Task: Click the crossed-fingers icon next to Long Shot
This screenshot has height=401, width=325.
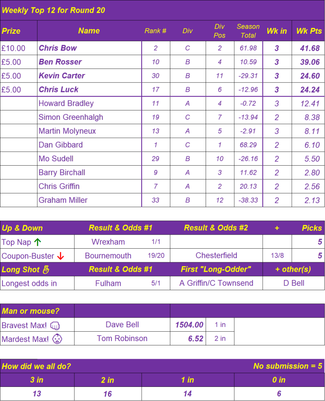Action: [46, 269]
